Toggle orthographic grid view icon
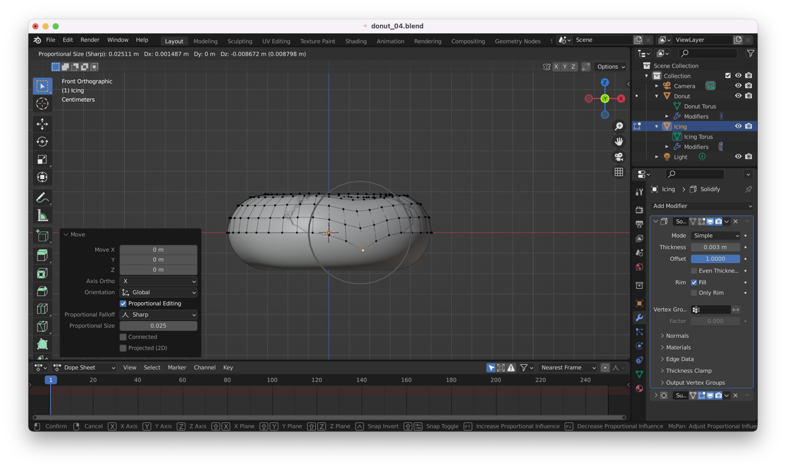786x469 pixels. pos(619,172)
